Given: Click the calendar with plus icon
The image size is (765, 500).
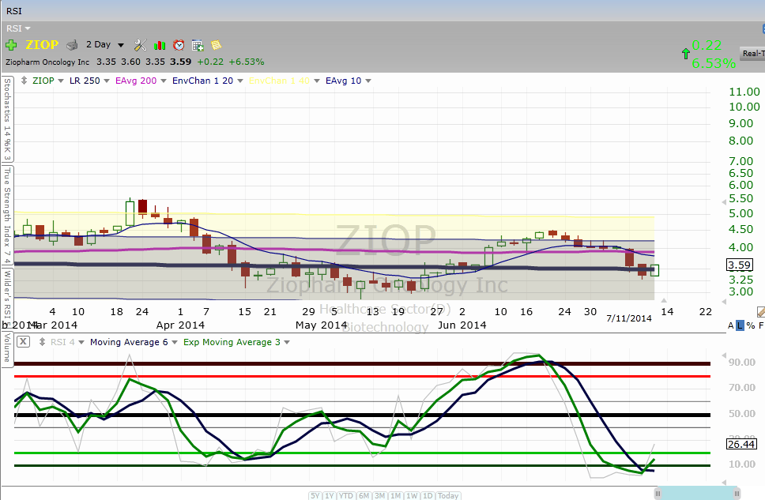Looking at the screenshot, I should (x=198, y=45).
